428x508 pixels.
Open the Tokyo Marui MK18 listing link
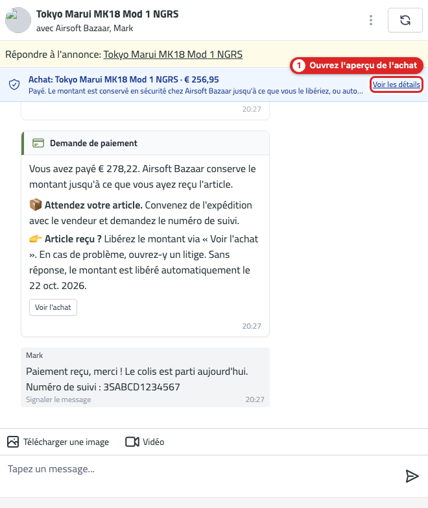click(x=172, y=54)
